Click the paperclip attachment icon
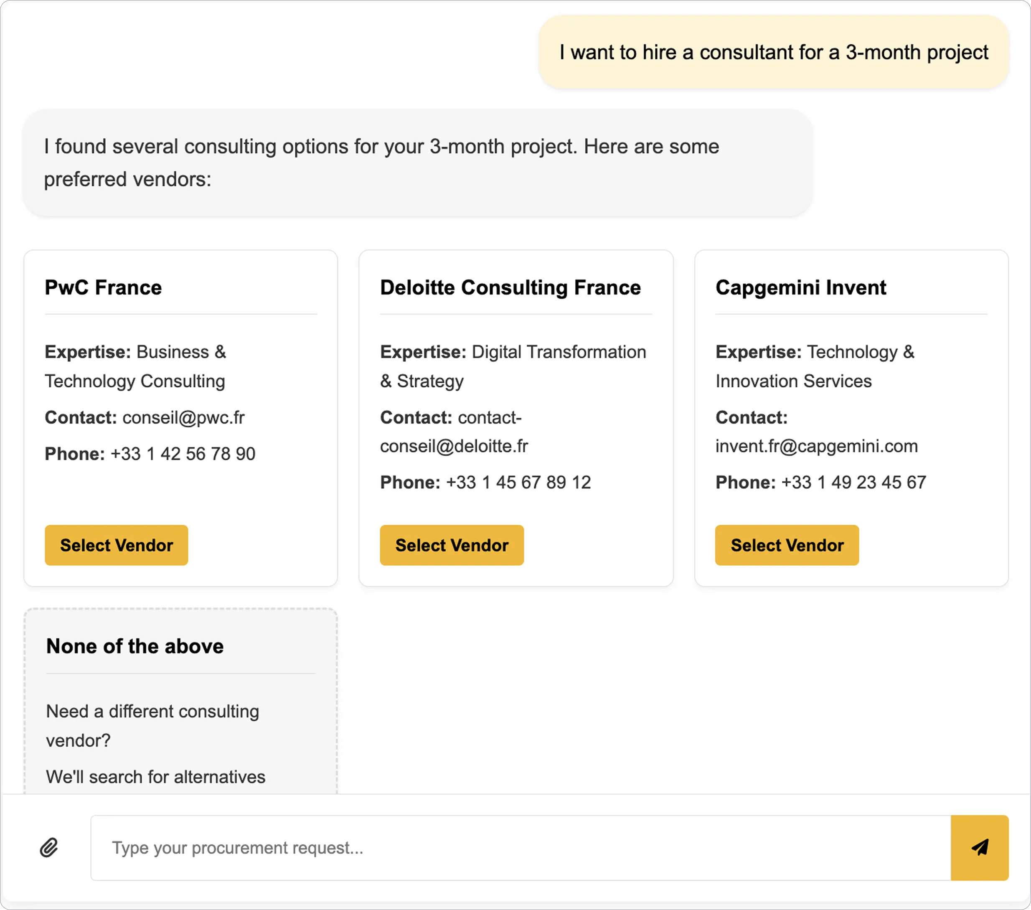The image size is (1031, 910). coord(49,847)
